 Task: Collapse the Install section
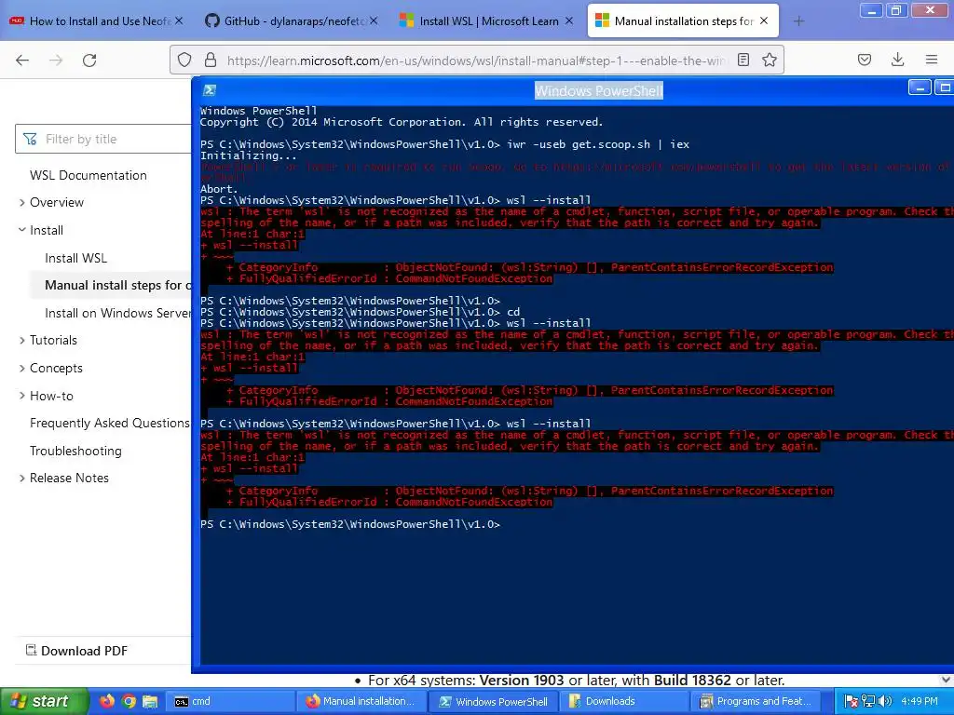point(22,230)
